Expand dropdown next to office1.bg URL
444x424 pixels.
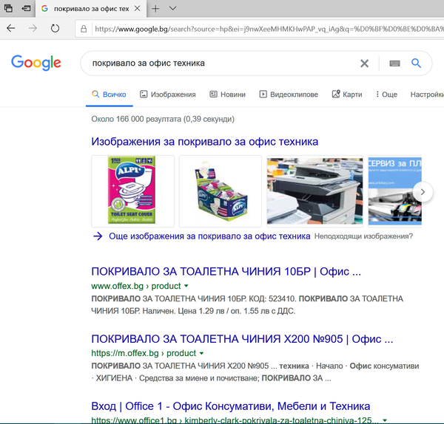point(385,420)
